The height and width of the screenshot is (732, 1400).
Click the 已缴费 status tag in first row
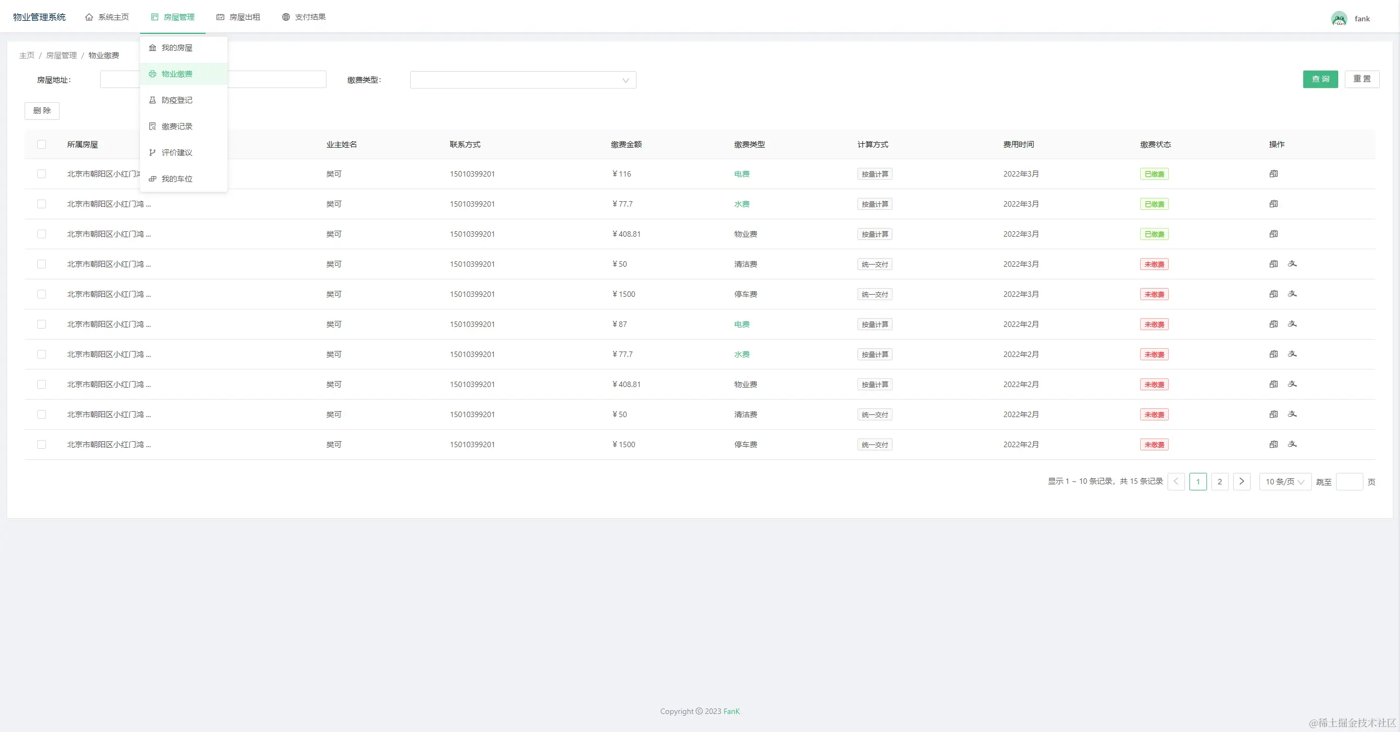click(1154, 174)
